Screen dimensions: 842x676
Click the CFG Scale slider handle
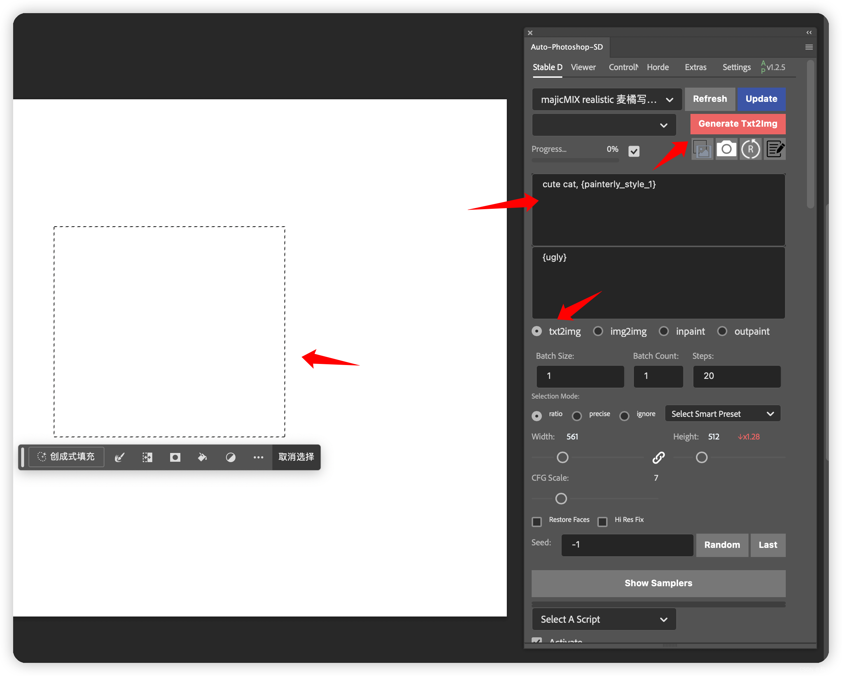tap(561, 499)
